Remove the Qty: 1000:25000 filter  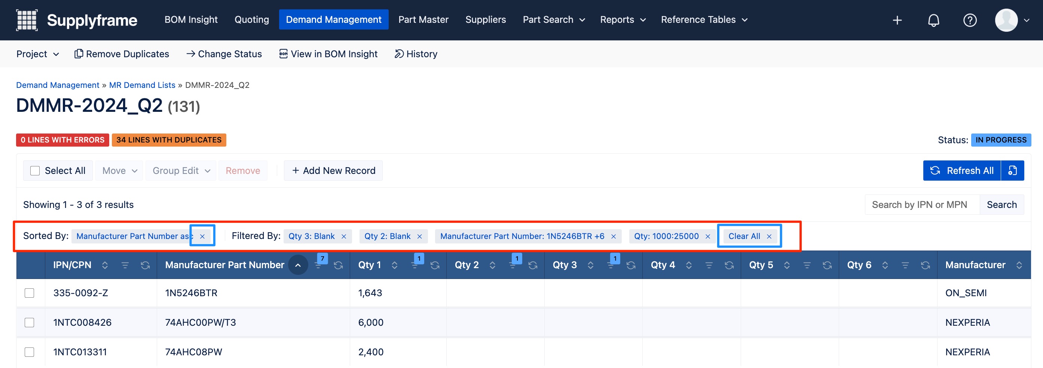708,236
